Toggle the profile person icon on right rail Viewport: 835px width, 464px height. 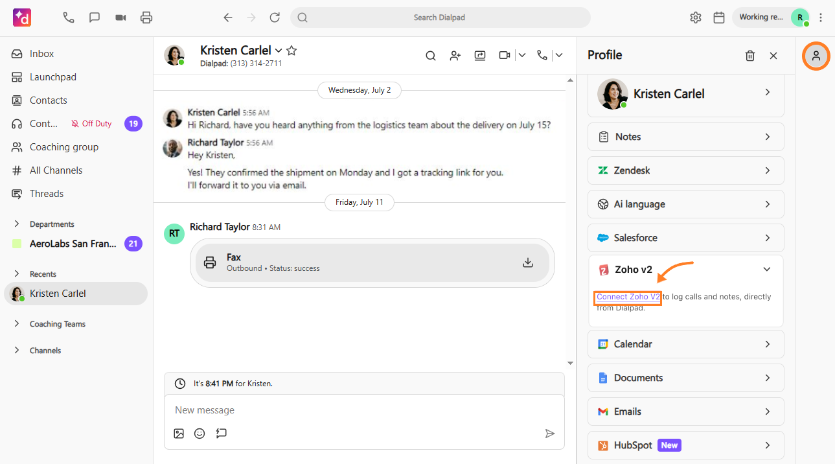coord(816,56)
